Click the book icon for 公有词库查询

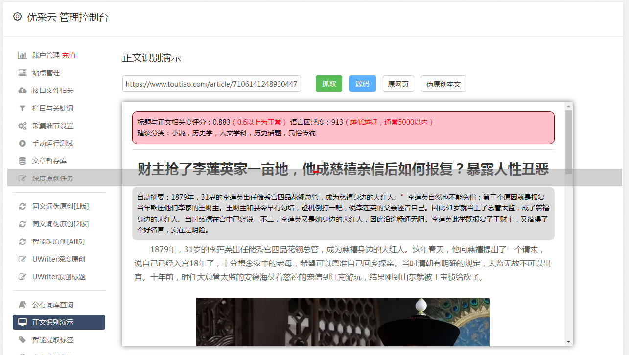pos(23,305)
